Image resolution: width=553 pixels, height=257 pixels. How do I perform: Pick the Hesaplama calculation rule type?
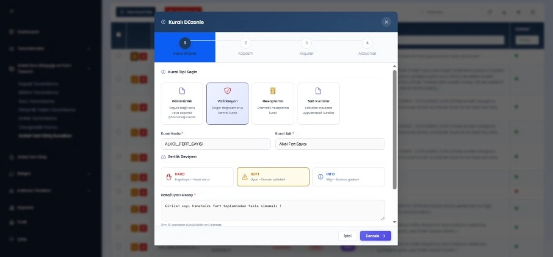coord(272,103)
